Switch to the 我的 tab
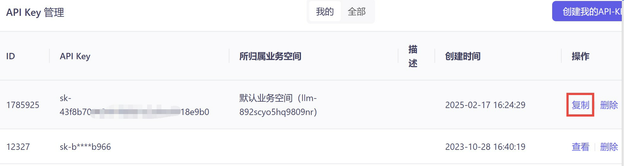624x166 pixels. point(325,12)
